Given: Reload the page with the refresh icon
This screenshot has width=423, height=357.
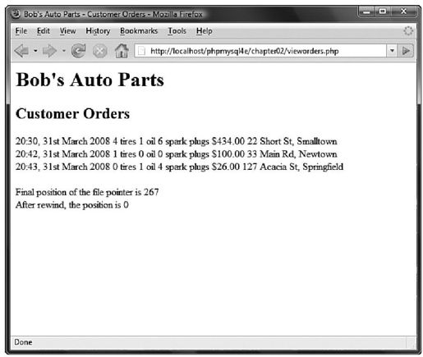Looking at the screenshot, I should [78, 51].
